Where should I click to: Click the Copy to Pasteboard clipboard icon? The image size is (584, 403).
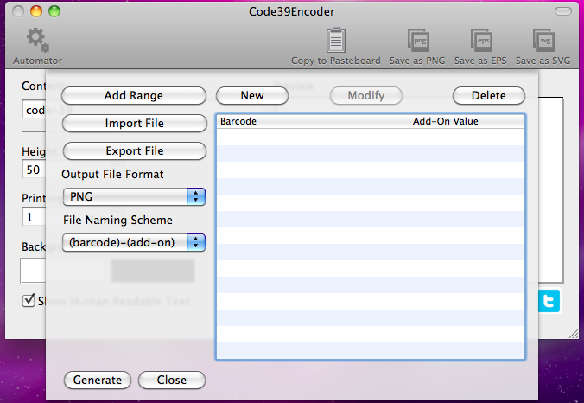point(336,40)
